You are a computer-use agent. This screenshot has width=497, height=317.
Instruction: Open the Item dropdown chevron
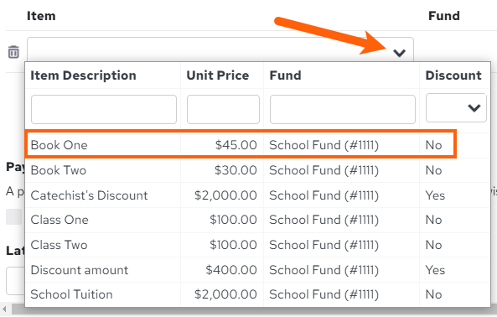[399, 53]
